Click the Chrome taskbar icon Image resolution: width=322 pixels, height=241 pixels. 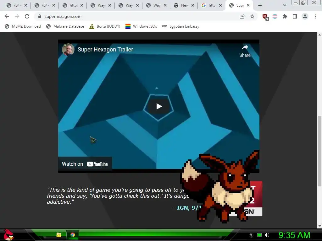coord(73,235)
